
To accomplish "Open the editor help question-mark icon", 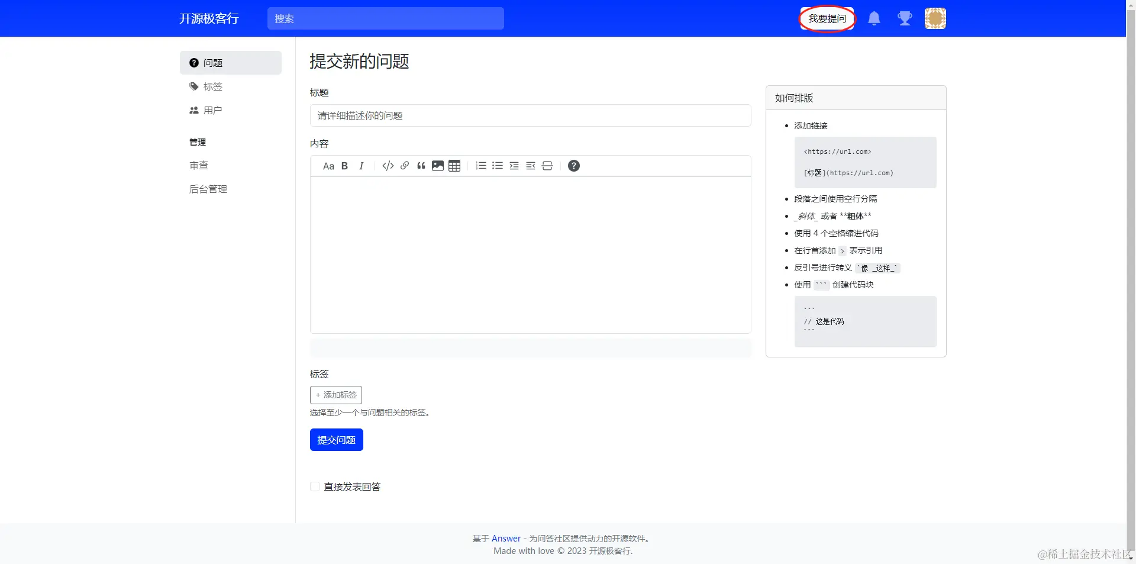I will tap(574, 166).
